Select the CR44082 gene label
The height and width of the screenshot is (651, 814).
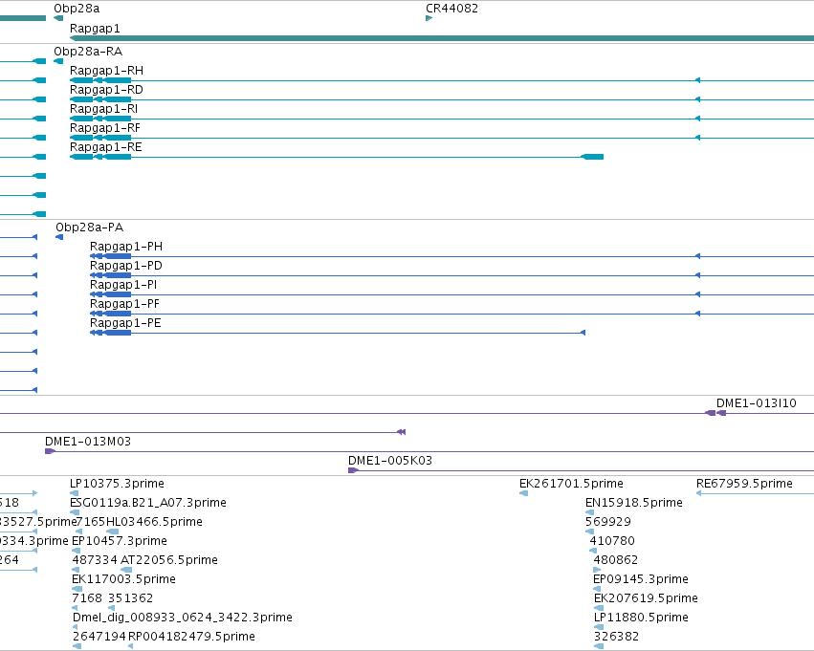point(451,9)
